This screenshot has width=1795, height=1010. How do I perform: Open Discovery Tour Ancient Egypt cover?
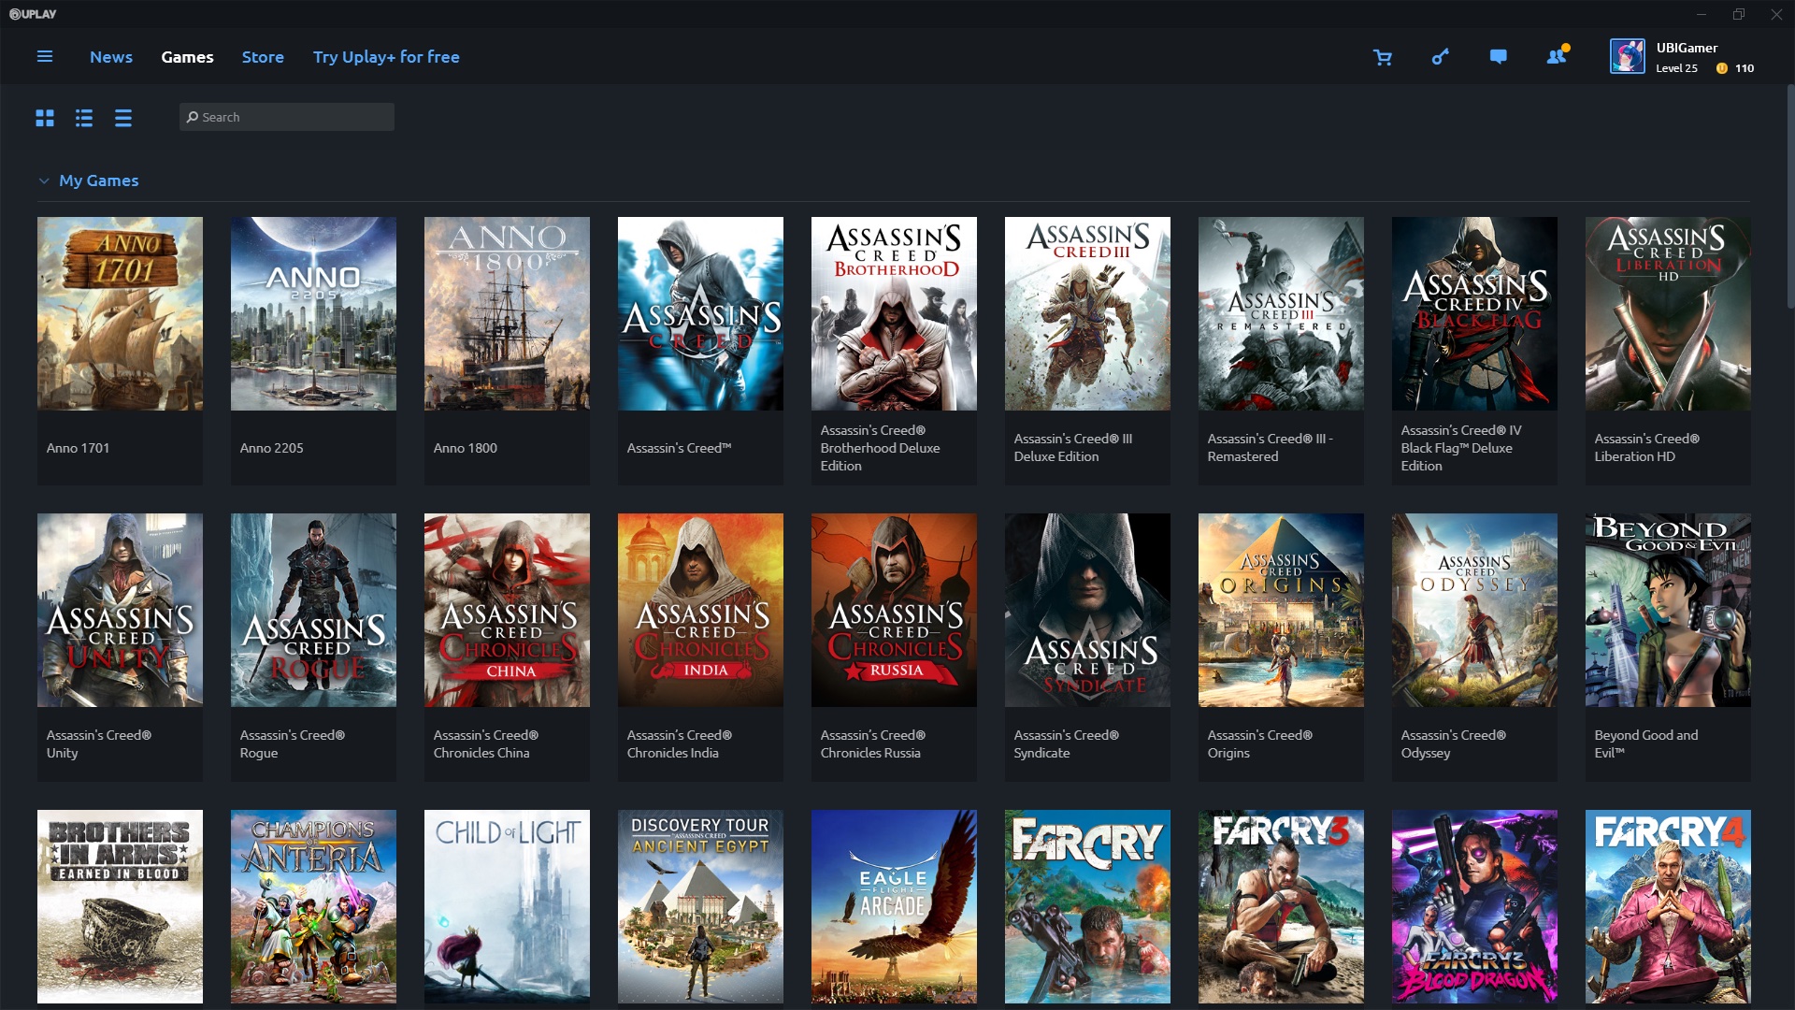coord(700,906)
